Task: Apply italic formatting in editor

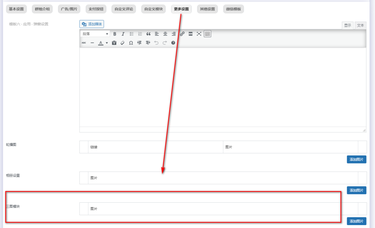Action: tap(123, 34)
